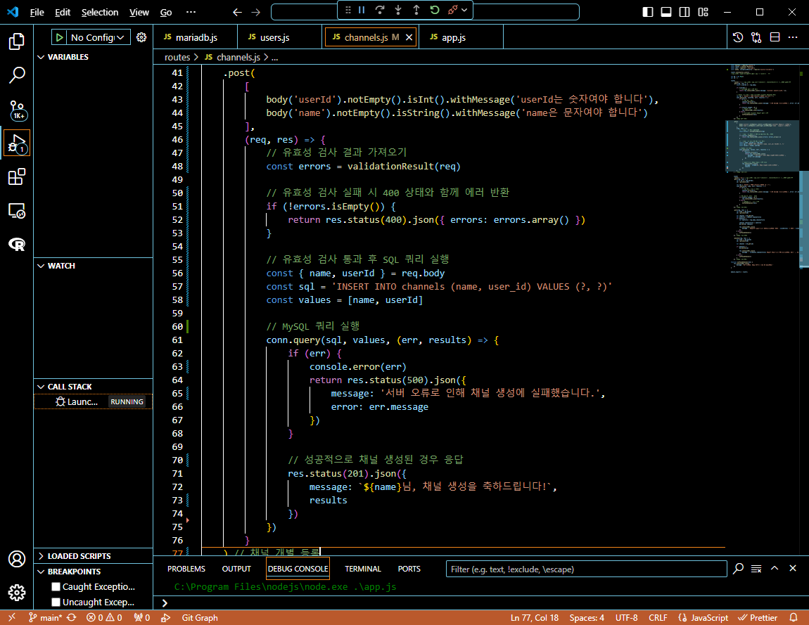Open Run and Debug view
Screen dimensions: 809x625
pyautogui.click(x=16, y=143)
